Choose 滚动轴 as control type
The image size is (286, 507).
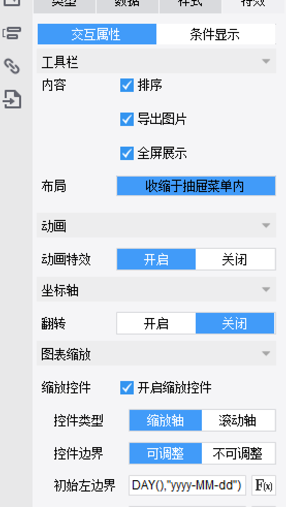click(x=239, y=420)
